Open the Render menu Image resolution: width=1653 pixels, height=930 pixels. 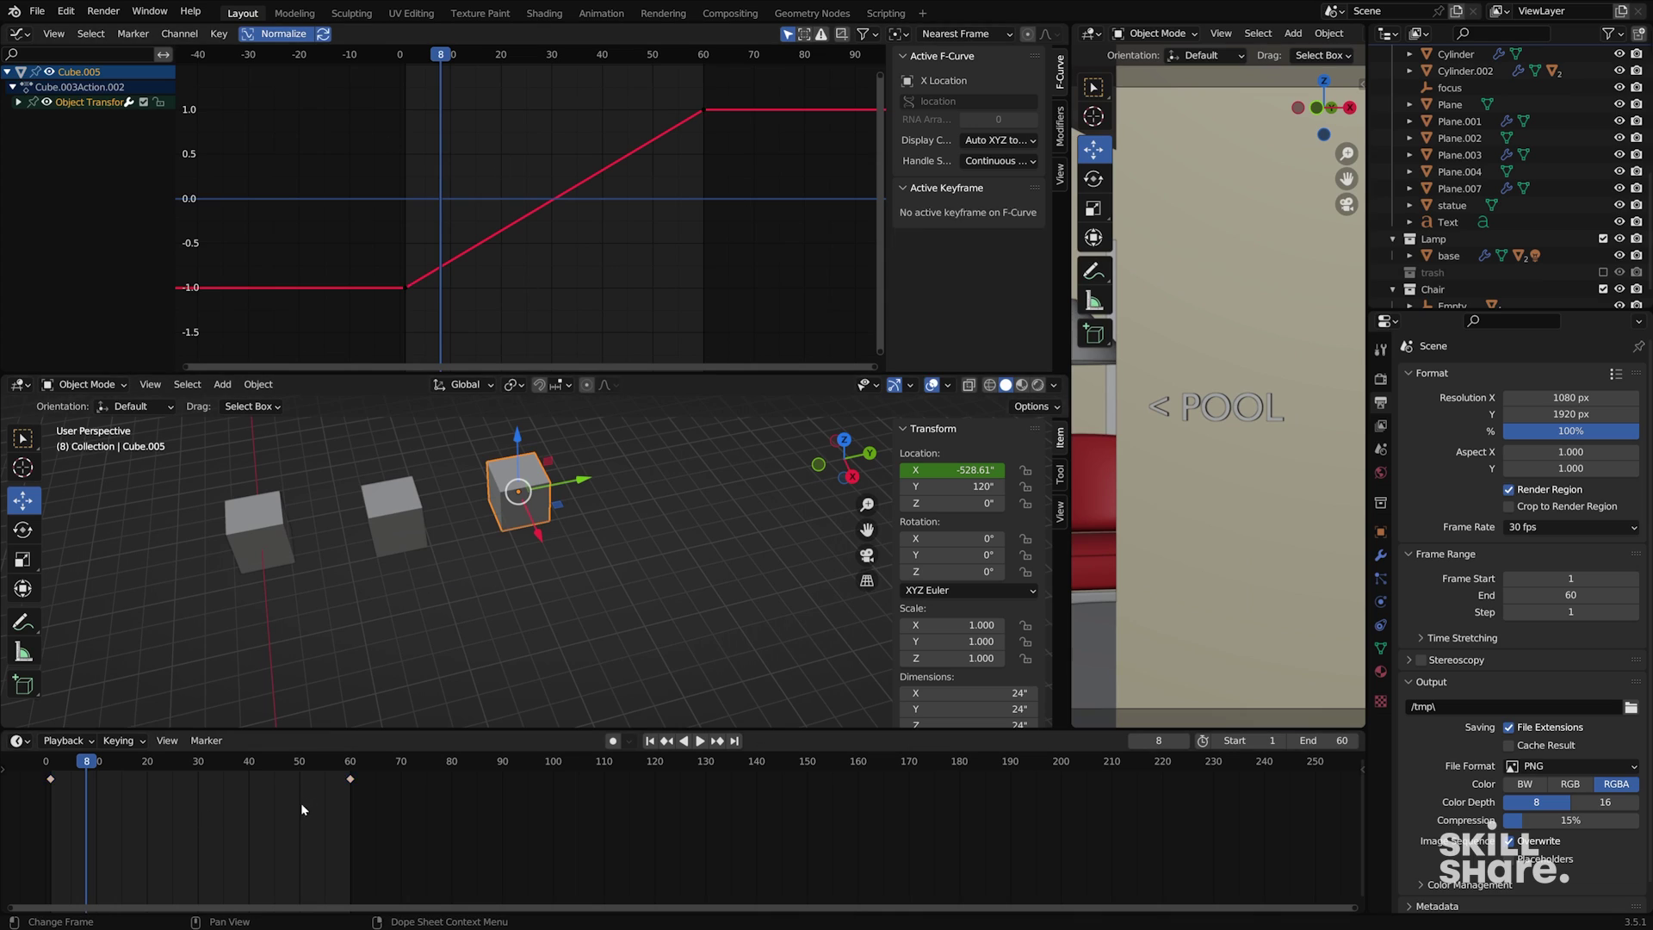pos(103,11)
